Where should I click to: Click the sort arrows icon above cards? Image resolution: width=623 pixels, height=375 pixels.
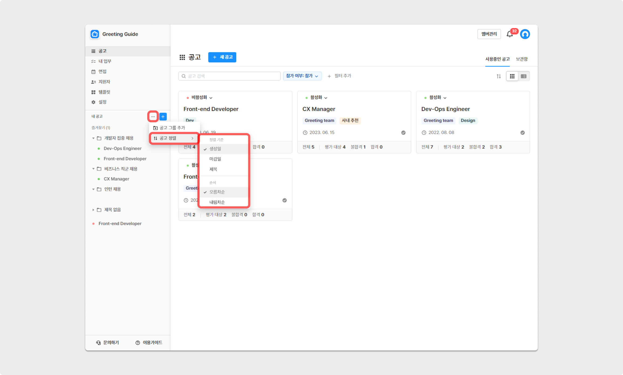[x=498, y=76]
